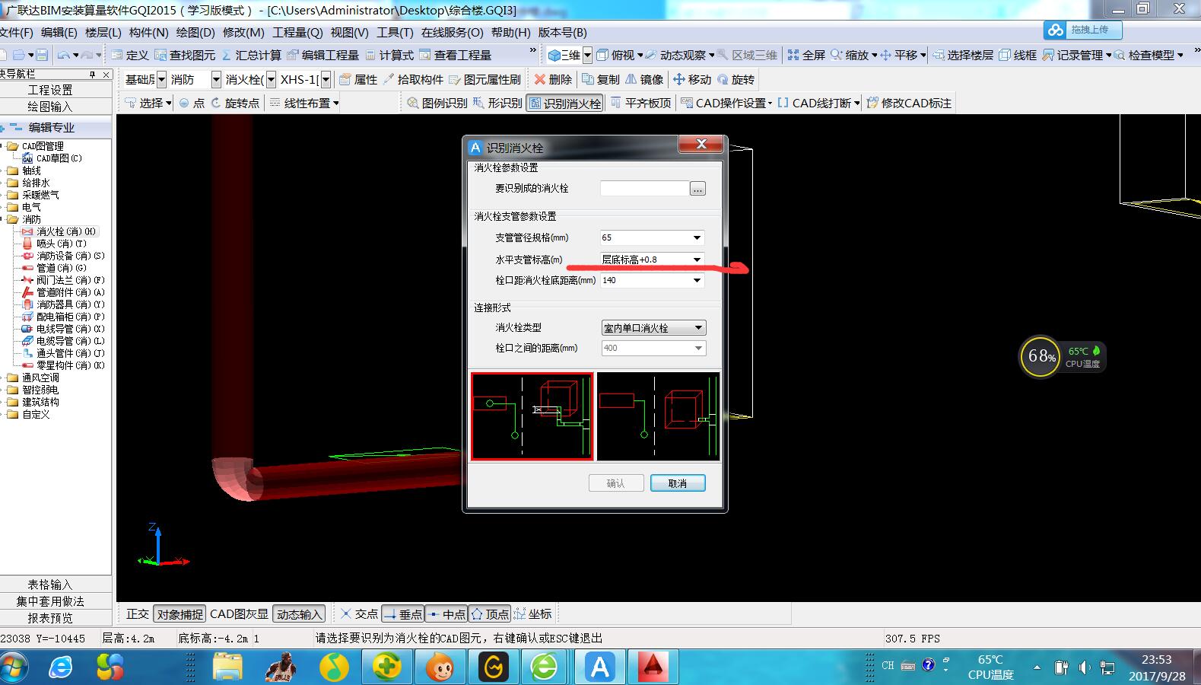Open 选择楼层 tool
The width and height of the screenshot is (1201, 685).
pos(963,55)
